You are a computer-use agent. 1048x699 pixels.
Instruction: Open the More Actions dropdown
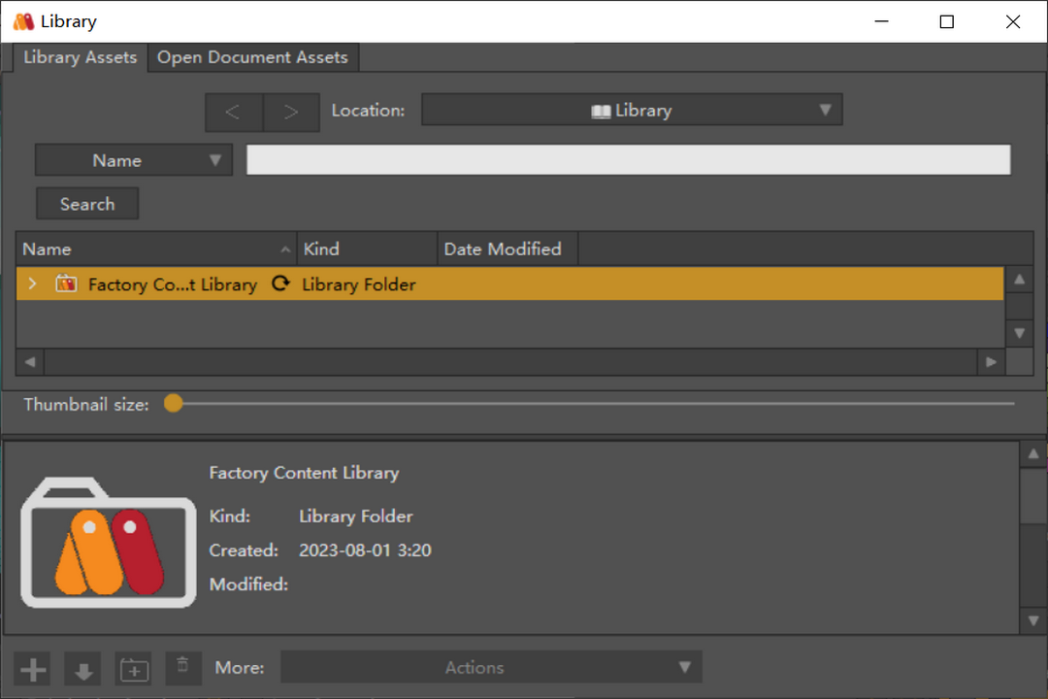[x=491, y=667]
